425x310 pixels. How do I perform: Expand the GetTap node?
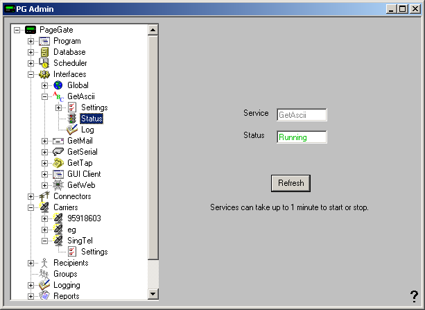coord(45,163)
